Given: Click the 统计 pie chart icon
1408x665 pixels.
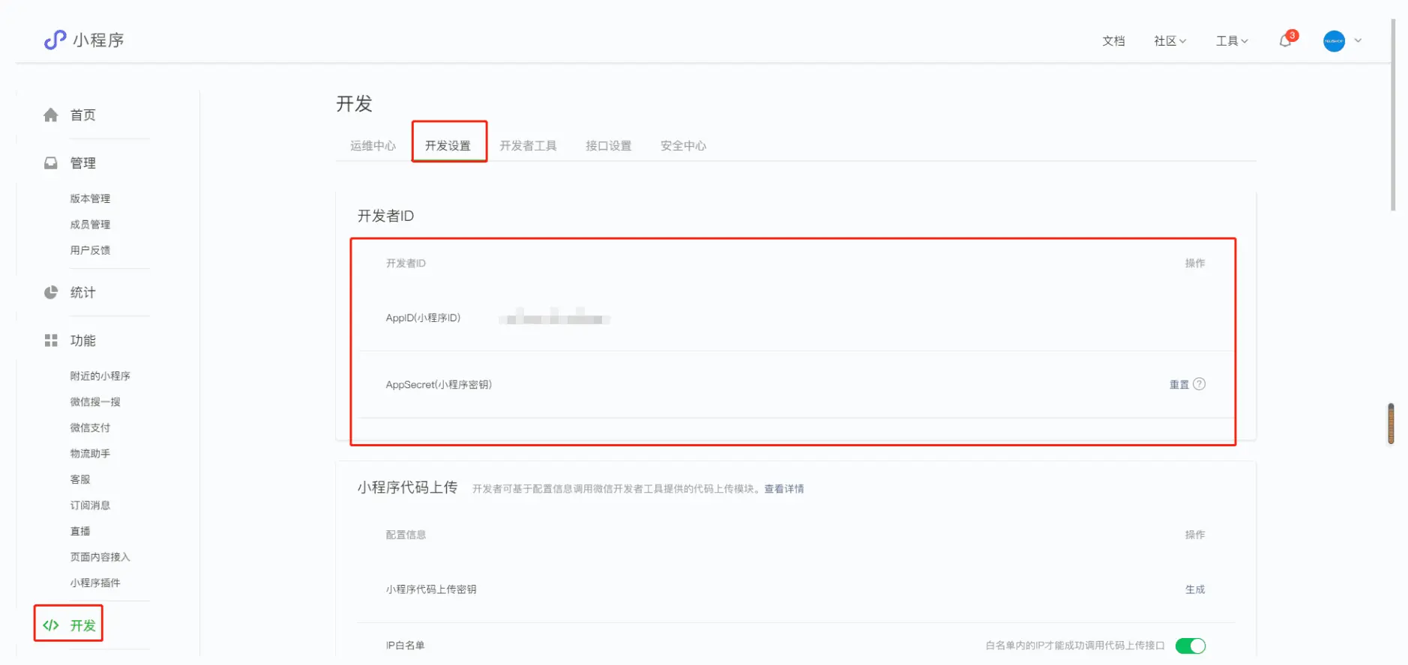Looking at the screenshot, I should point(51,293).
